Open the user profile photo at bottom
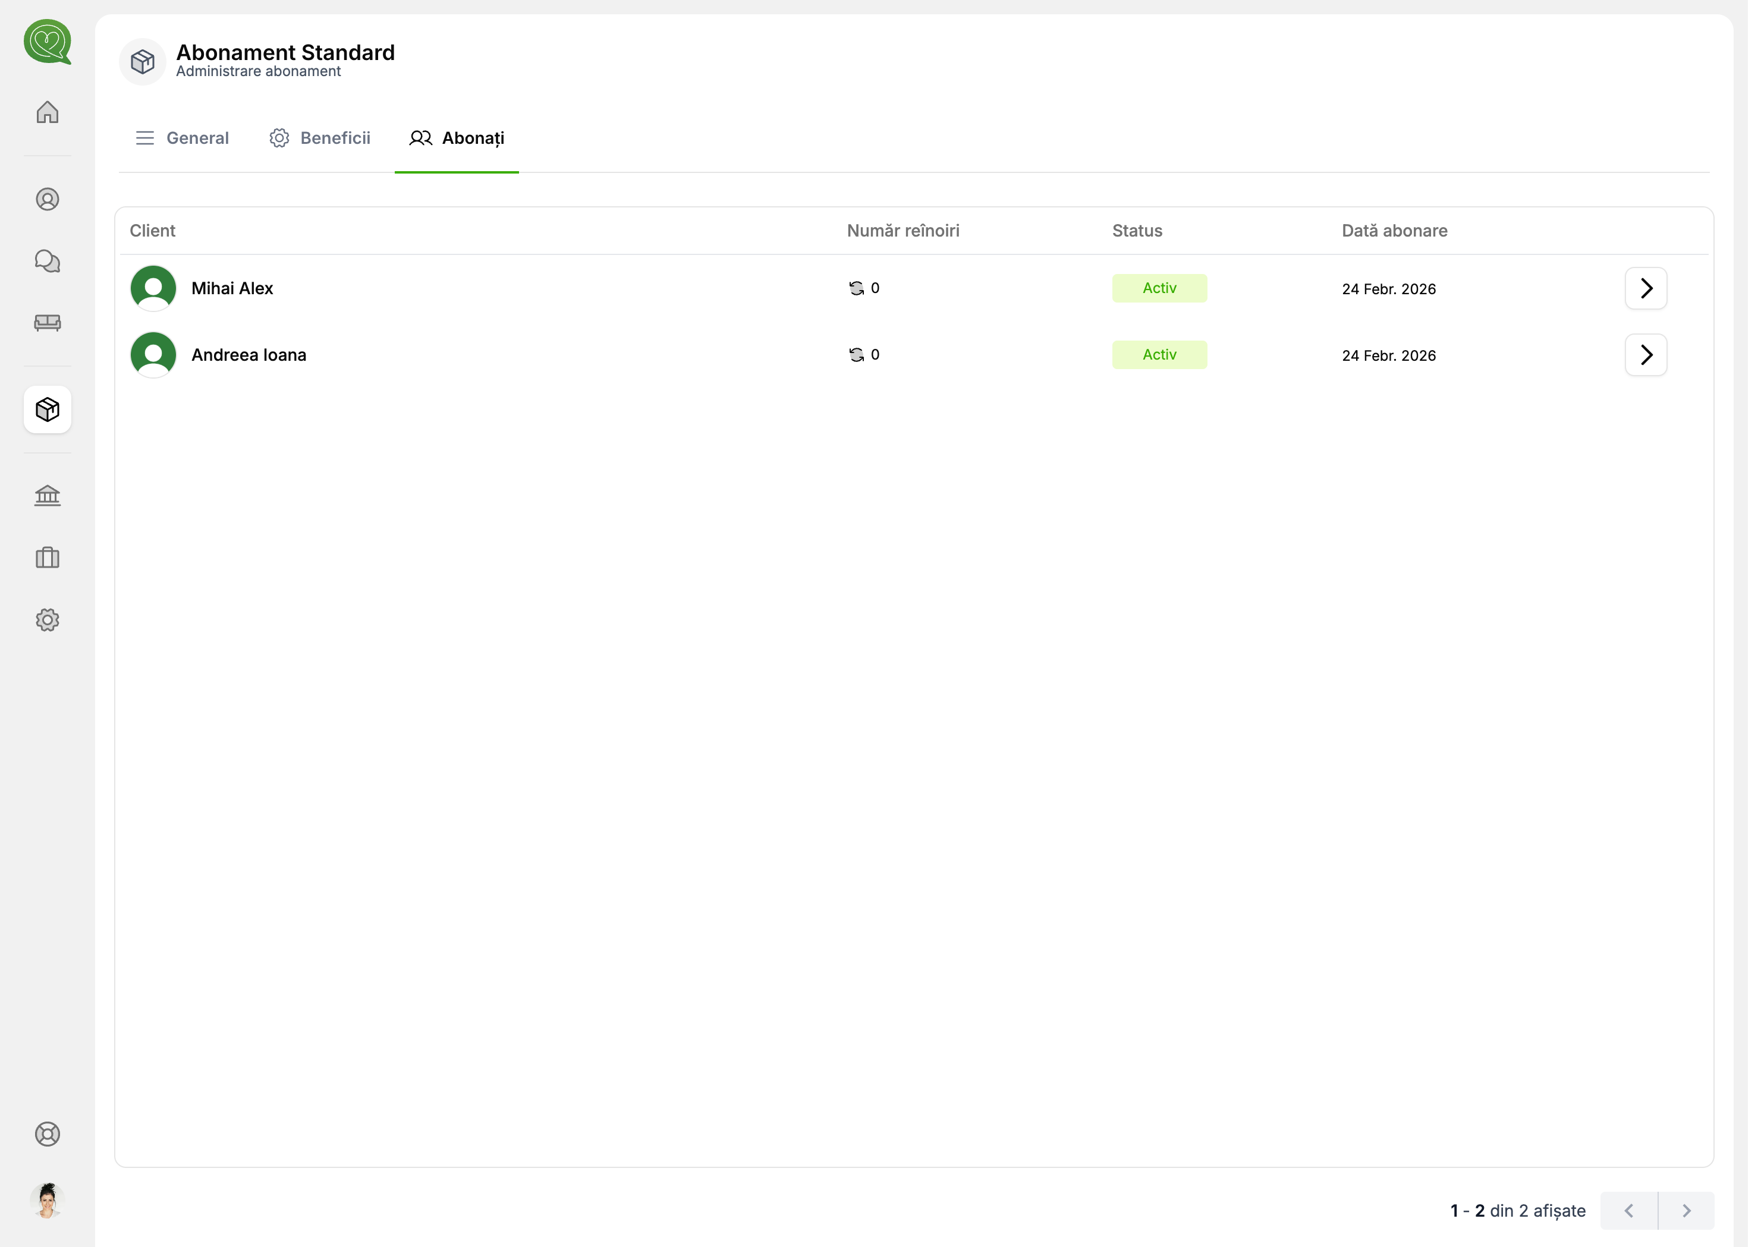 point(48,1201)
